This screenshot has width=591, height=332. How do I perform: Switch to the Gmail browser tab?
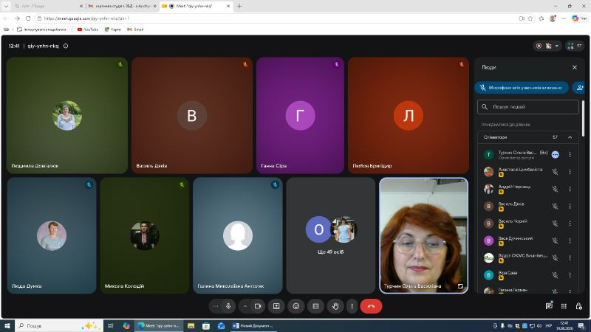click(x=122, y=6)
